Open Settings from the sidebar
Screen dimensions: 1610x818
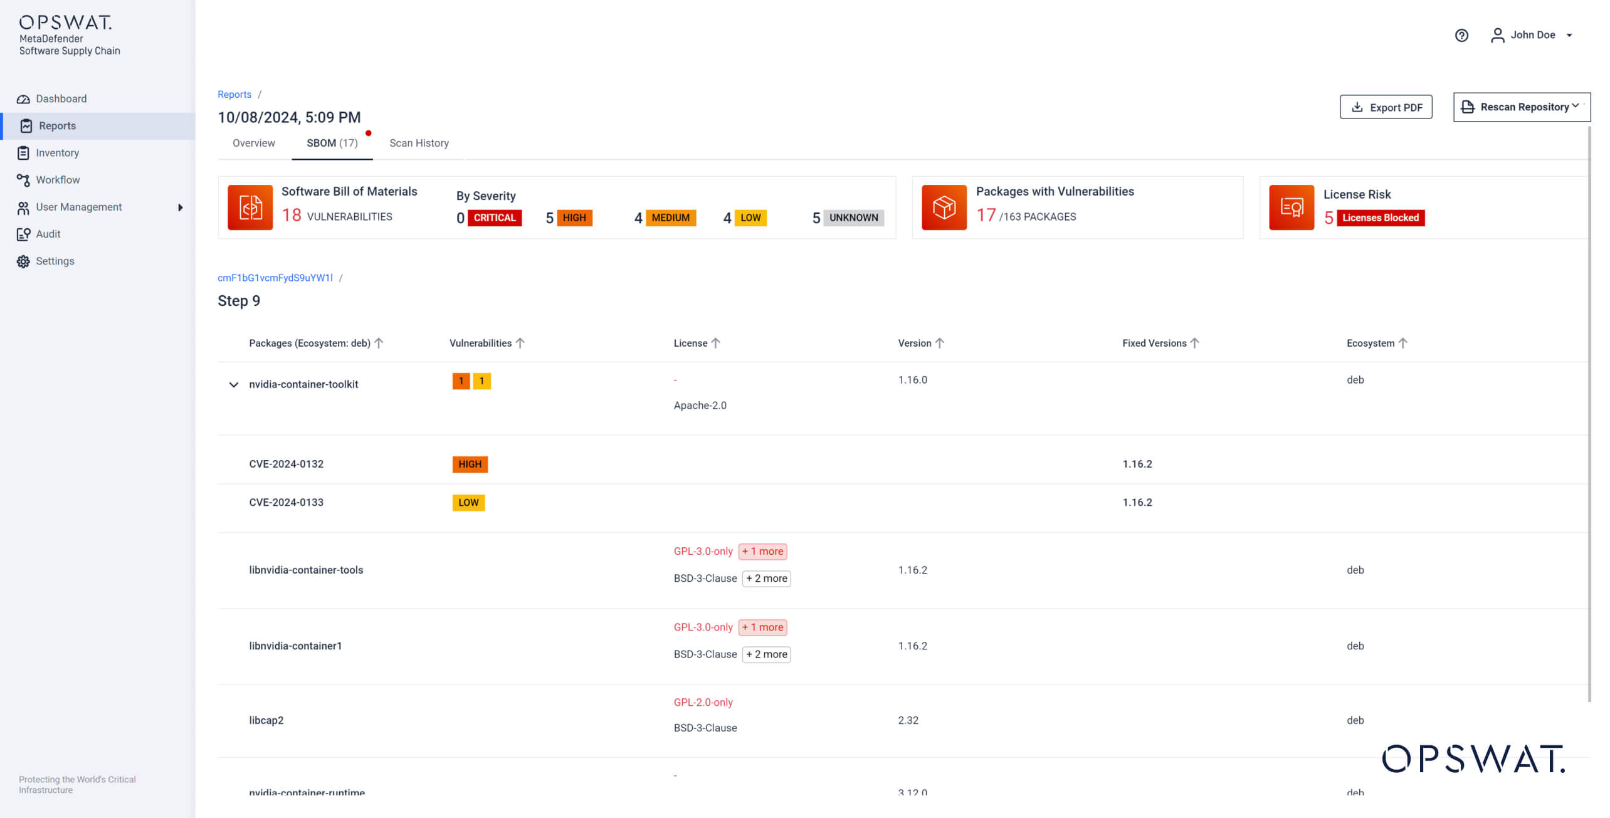(55, 261)
